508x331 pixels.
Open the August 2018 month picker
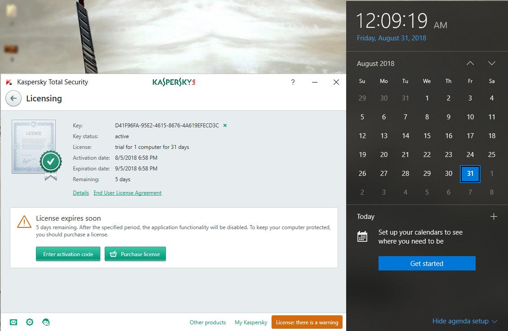375,64
